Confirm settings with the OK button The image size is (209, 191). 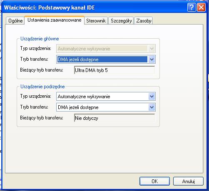coord(154,181)
